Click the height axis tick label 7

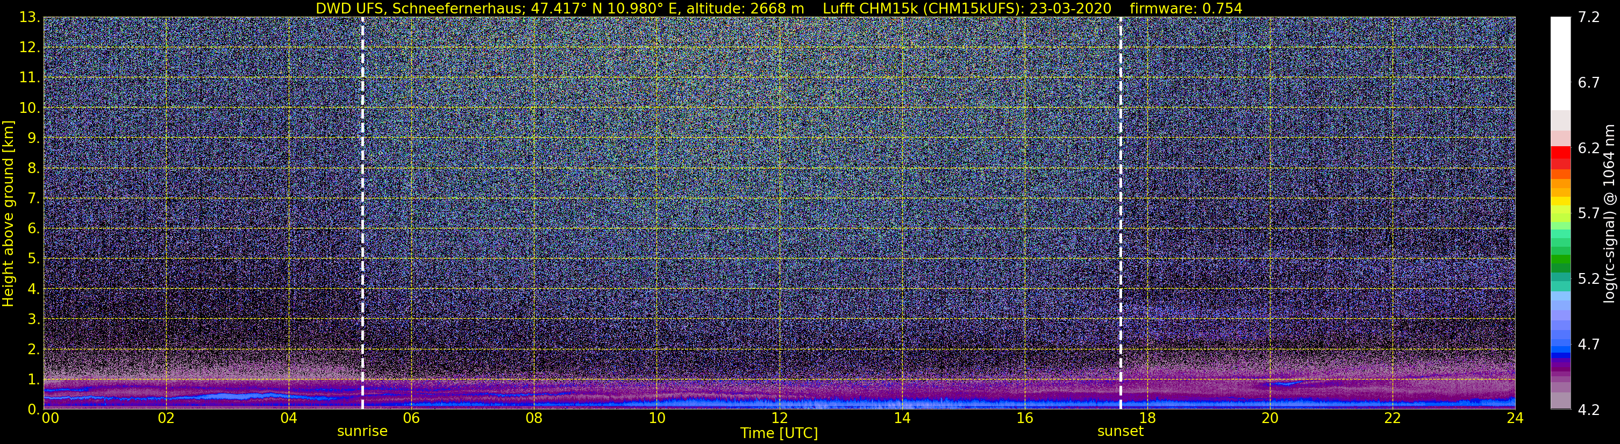34,199
